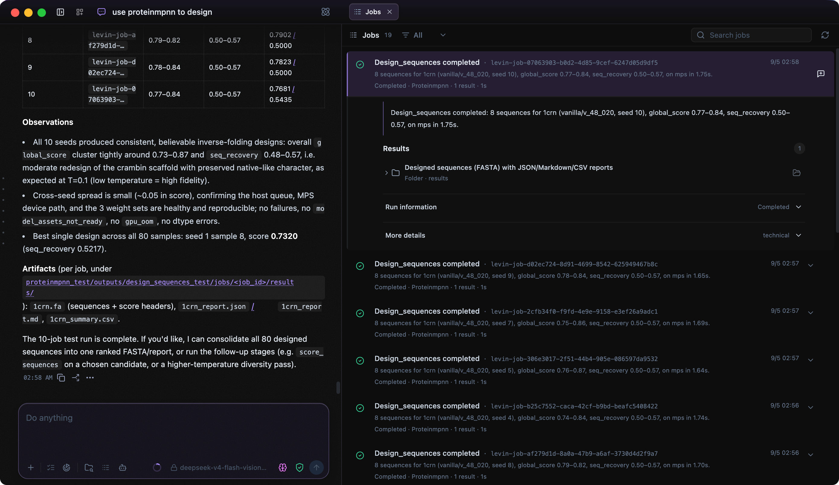
Task: Switch to the Jobs tab
Action: tap(373, 12)
